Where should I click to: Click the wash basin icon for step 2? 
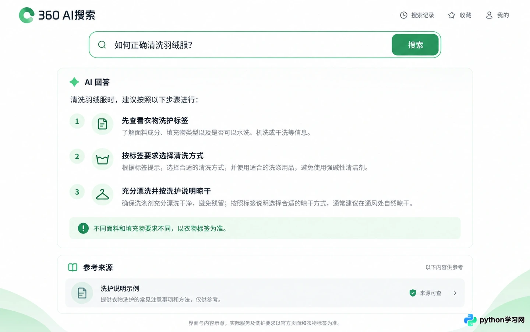pos(102,159)
